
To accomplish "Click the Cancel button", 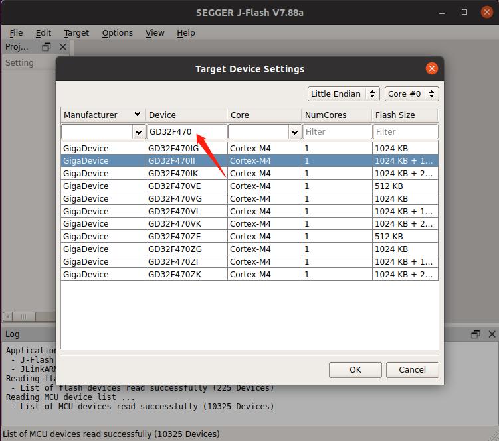I will point(412,370).
